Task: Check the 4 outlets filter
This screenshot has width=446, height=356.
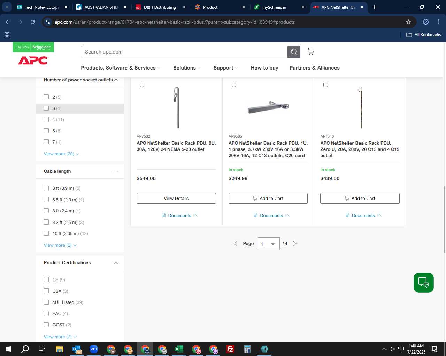Action: pos(46,119)
